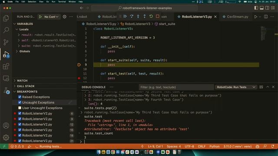Disable RobotListenerV2.py breakpoint at line 15
Viewport: 278px width, 156px height.
tap(20, 130)
